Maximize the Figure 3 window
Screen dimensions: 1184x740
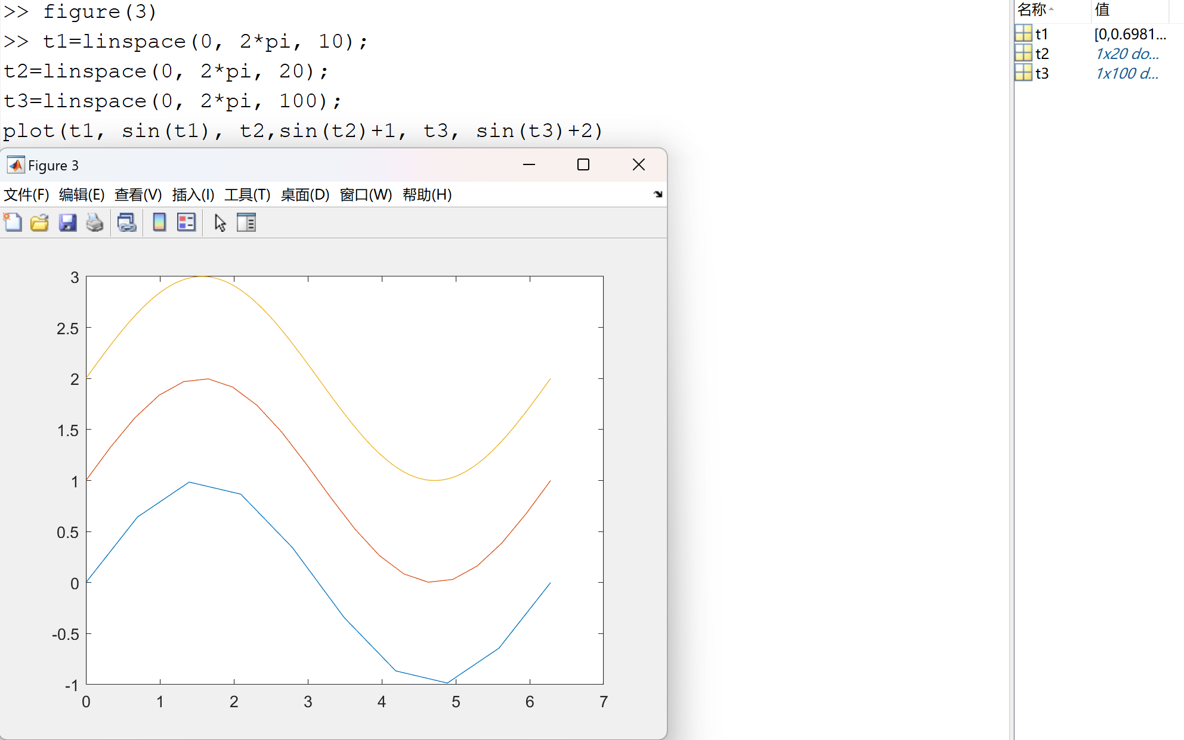583,164
